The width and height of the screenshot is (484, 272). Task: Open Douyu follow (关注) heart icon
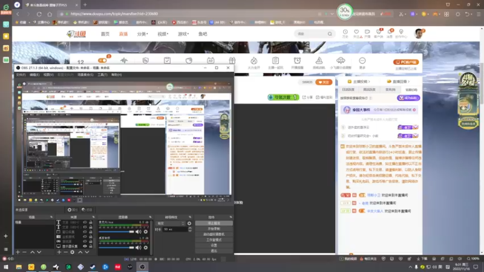point(356,33)
